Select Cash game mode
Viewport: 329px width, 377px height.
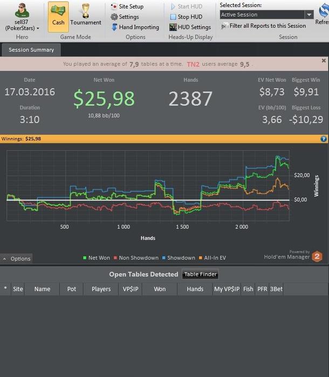click(58, 17)
